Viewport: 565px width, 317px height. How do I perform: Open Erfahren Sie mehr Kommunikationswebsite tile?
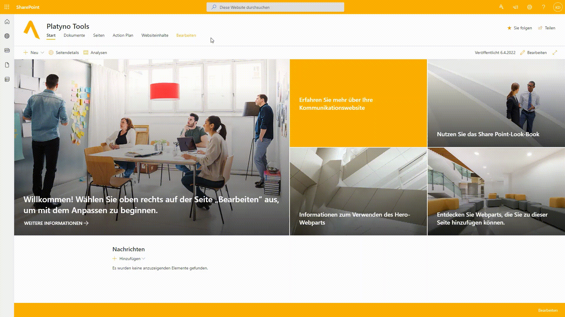(x=358, y=103)
